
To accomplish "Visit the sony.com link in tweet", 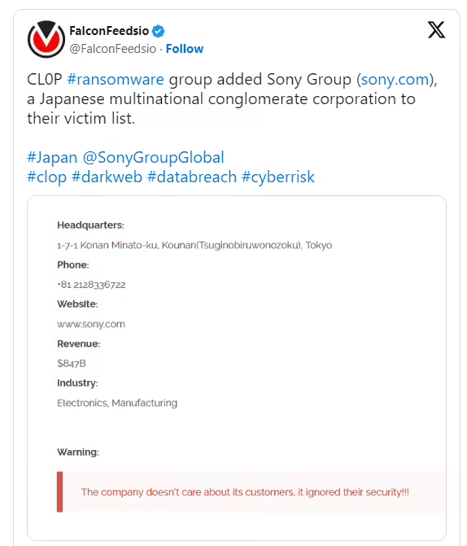I will point(395,80).
